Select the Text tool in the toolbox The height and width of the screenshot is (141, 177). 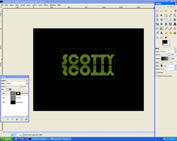(175, 24)
